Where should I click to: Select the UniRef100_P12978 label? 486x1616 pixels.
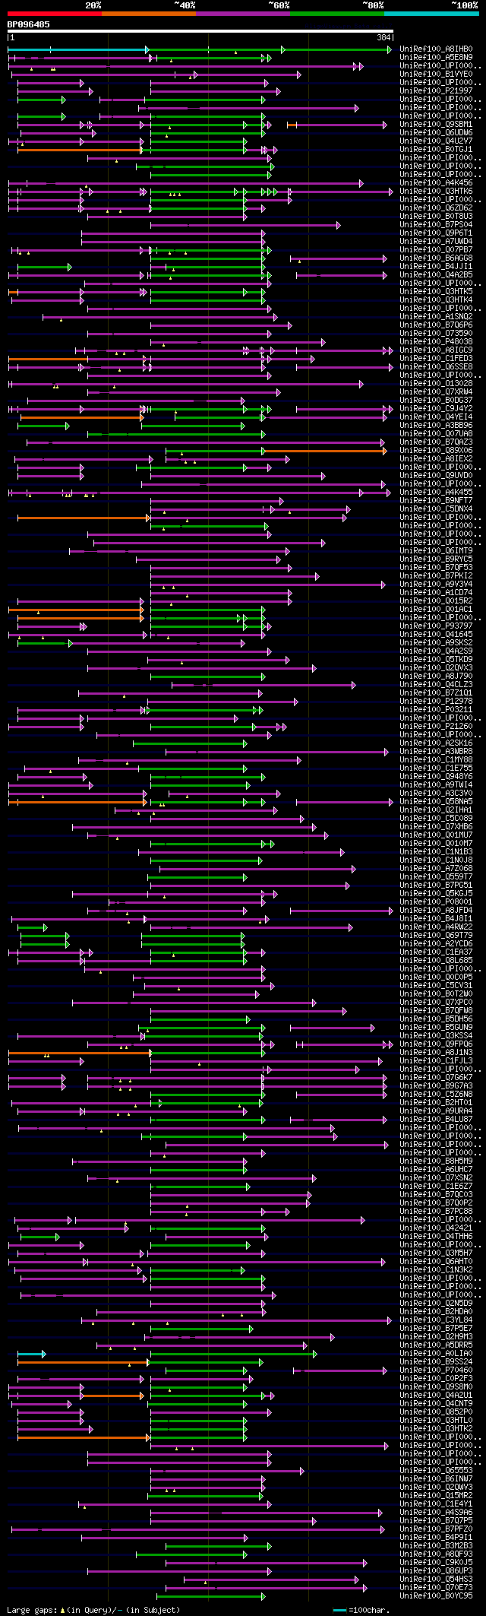pos(436,702)
